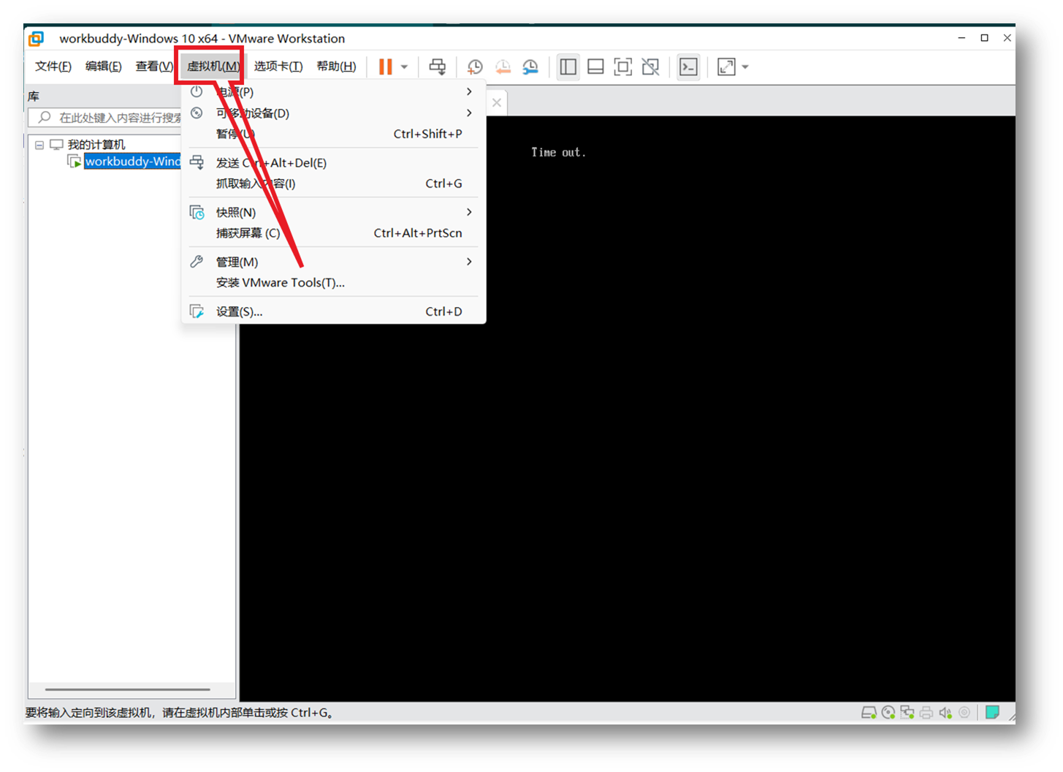The width and height of the screenshot is (1063, 772).
Task: Close the VMware Workstation window
Action: (1007, 38)
